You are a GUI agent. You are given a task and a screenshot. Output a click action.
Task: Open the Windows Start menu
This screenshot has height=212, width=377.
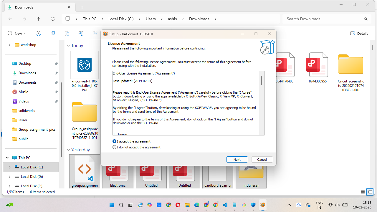pyautogui.click(x=112, y=205)
